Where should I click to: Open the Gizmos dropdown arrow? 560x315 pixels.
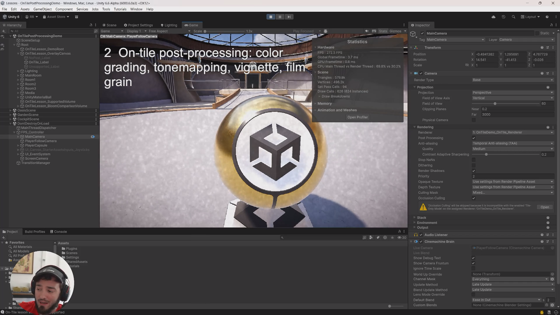click(405, 31)
